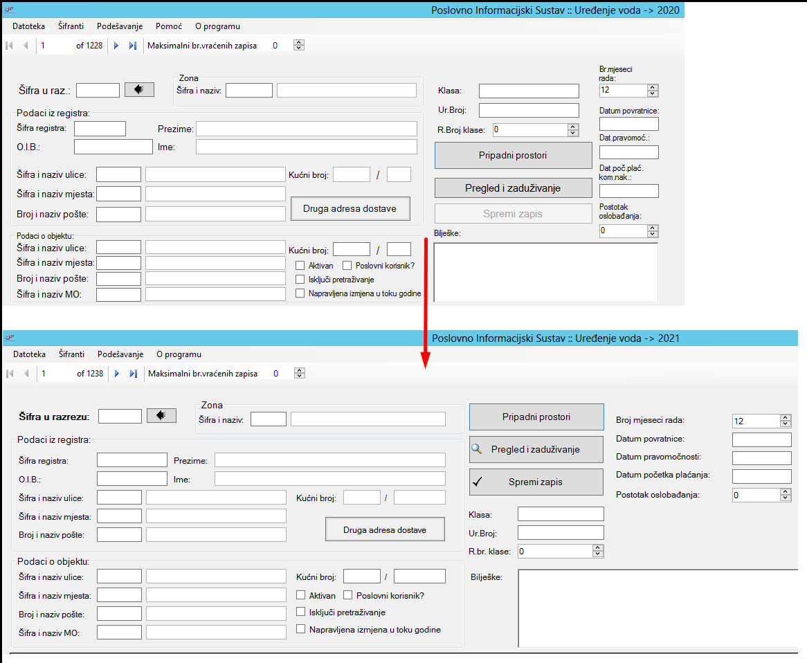The image size is (807, 663).
Task: Click 'Pripadni prostori' button in 2021 window
Action: click(x=536, y=417)
